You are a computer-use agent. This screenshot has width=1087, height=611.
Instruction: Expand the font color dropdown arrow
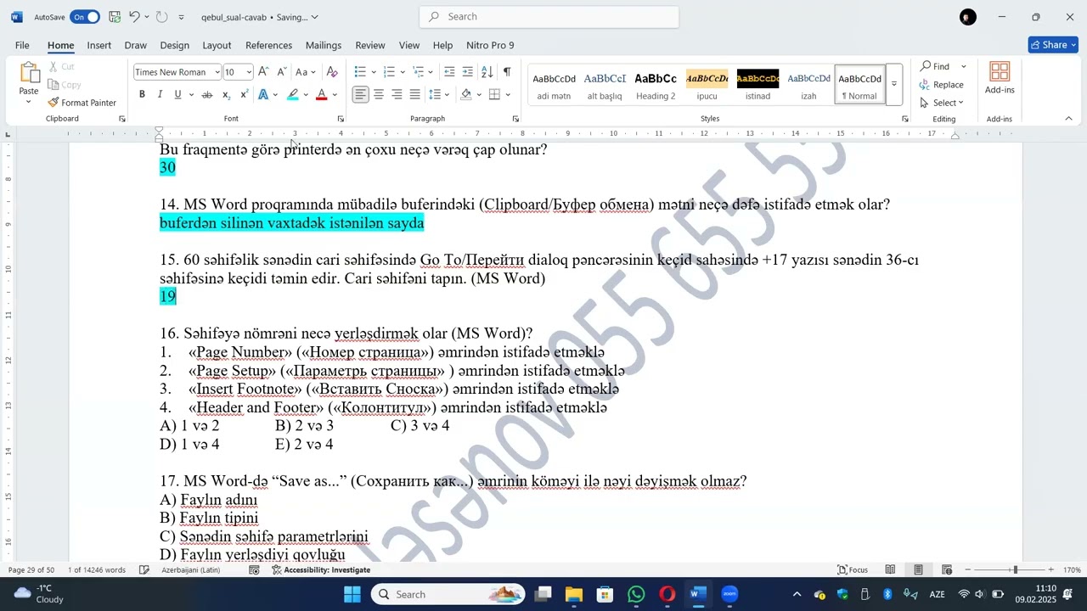(x=335, y=94)
